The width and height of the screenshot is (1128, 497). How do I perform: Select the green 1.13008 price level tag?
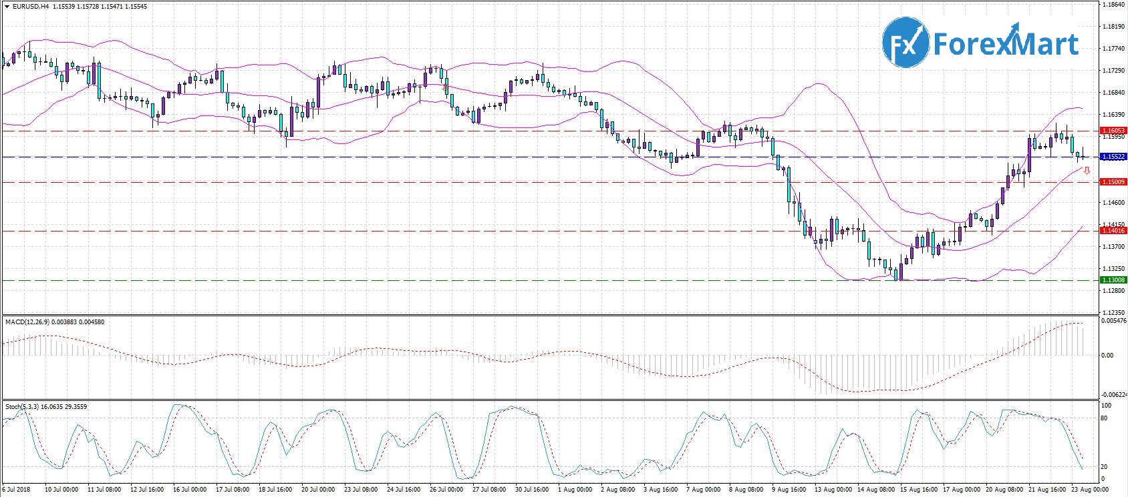point(1113,280)
